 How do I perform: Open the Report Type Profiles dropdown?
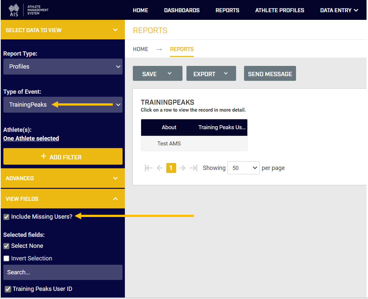pos(63,67)
